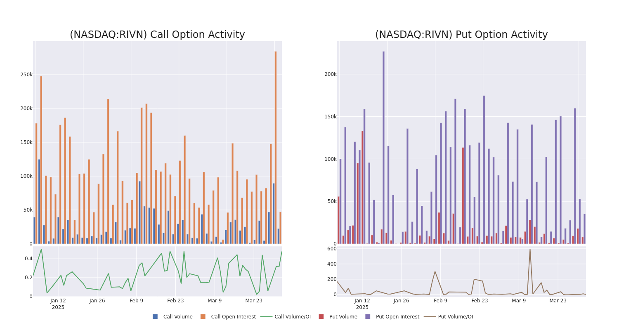Click the green Call Volume/OI legend line

[266, 317]
